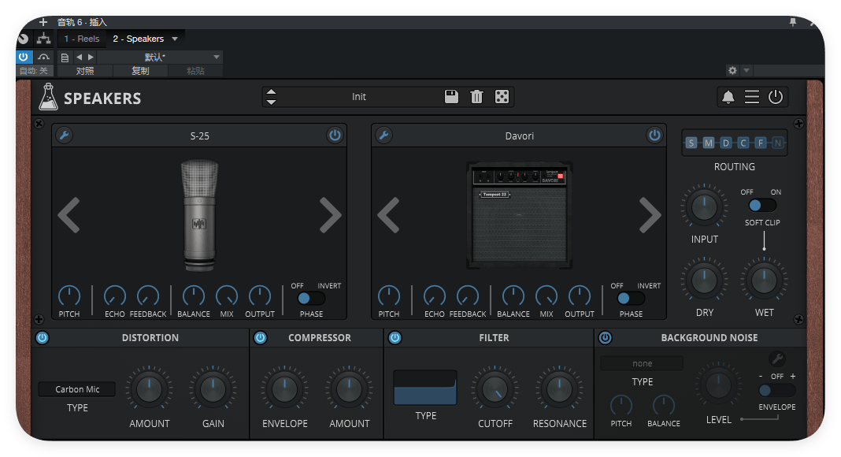Switch to the 2 - Speakers tab
The height and width of the screenshot is (457, 841).
(x=139, y=39)
